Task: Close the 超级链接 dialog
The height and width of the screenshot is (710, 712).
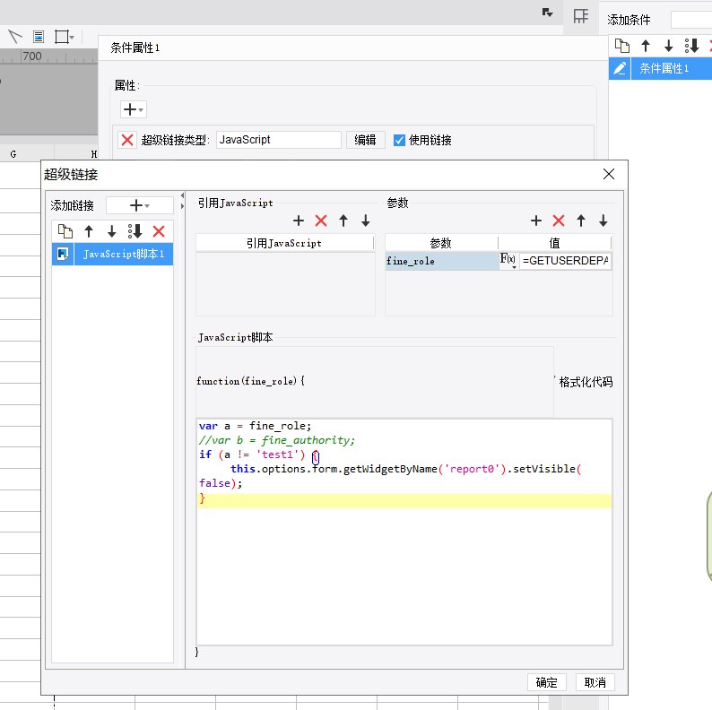Action: tap(609, 174)
